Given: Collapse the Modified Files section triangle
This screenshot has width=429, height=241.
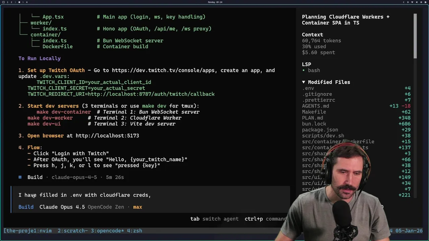Looking at the screenshot, I should [304, 82].
